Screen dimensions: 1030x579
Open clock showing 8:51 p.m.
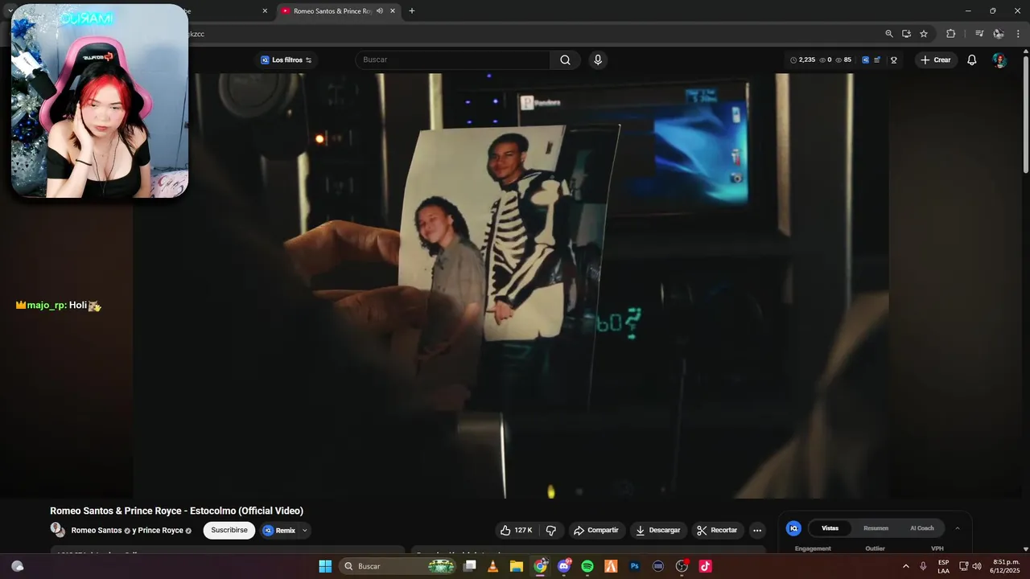coord(1006,566)
